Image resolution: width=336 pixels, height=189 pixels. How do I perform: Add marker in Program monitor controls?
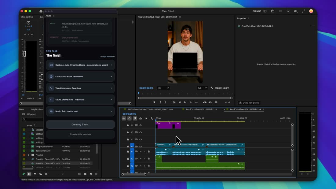pos(154,102)
